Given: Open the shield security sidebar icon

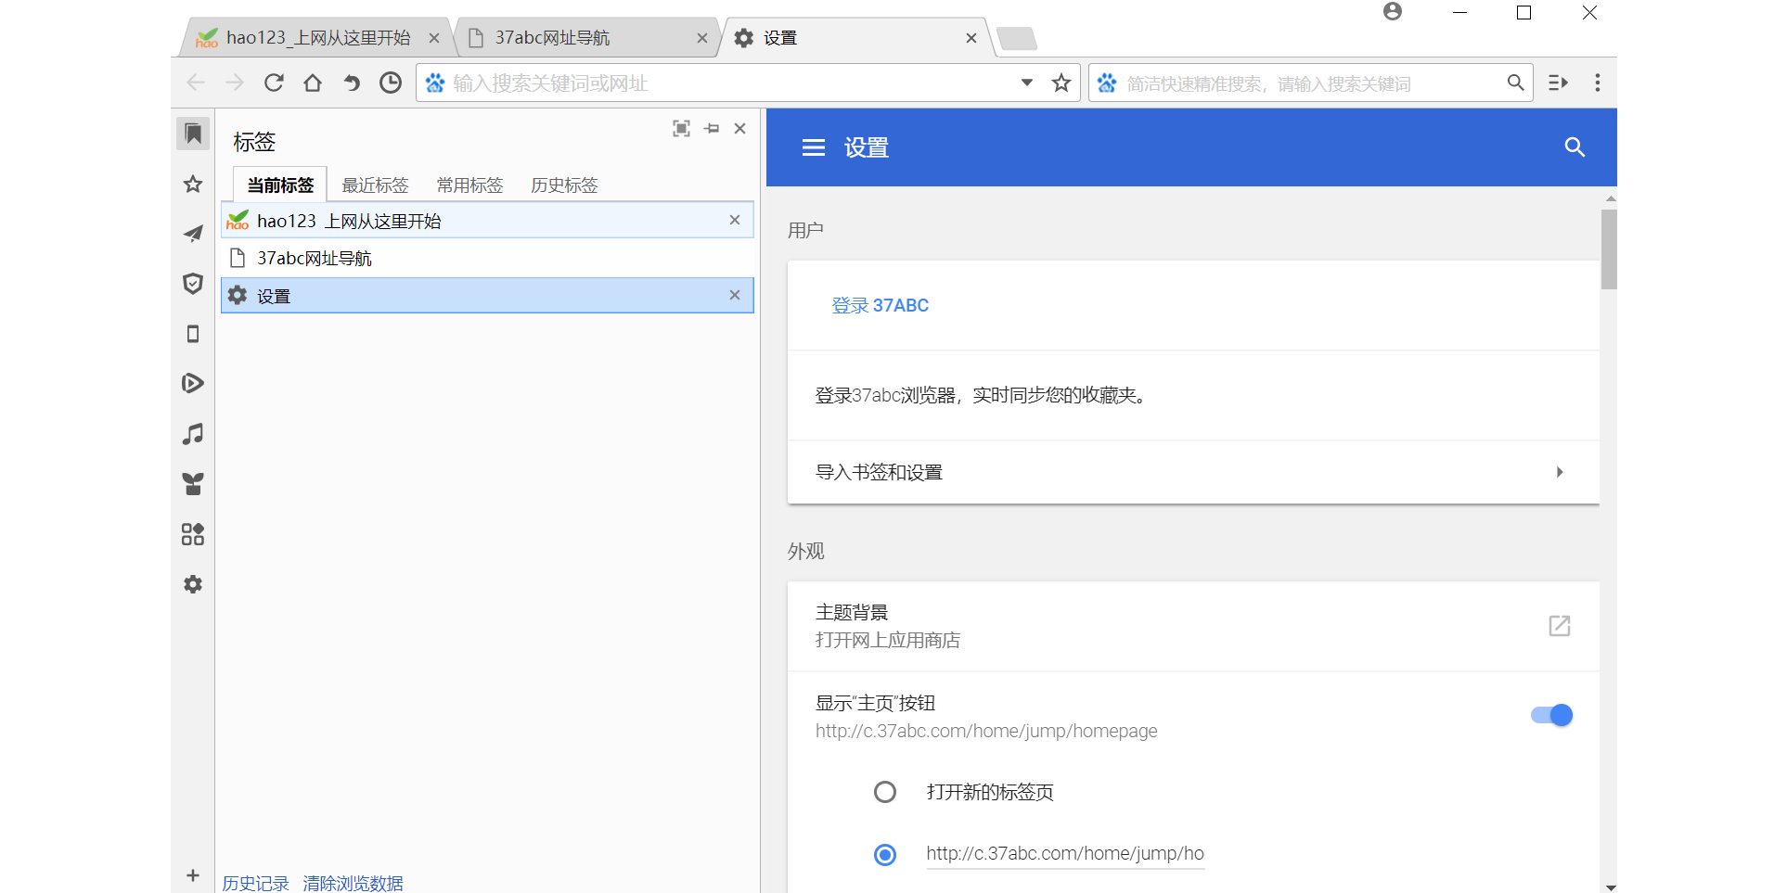Looking at the screenshot, I should pos(193,284).
